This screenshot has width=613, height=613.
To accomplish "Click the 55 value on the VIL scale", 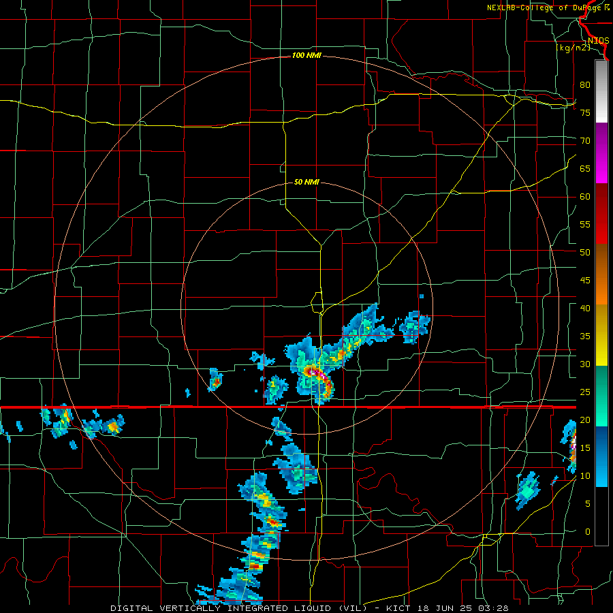I will pyautogui.click(x=585, y=224).
